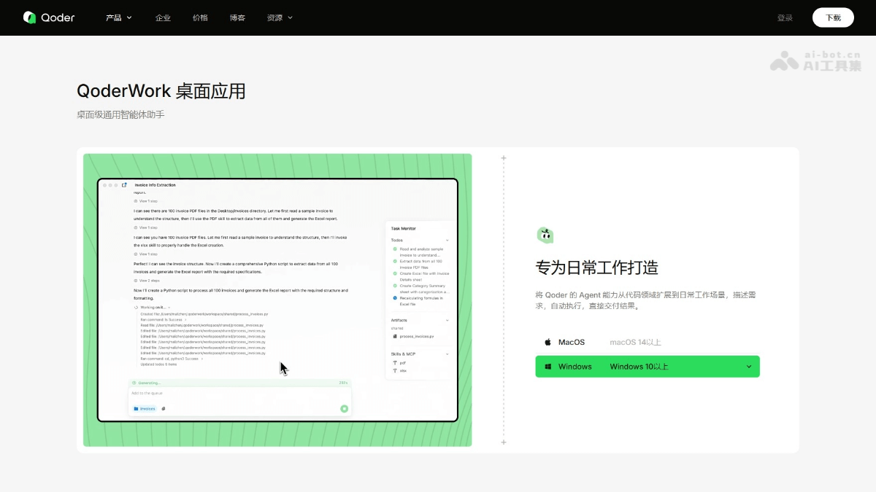Click the 'Generating...' progress bar above the input
876x492 pixels.
(x=241, y=382)
